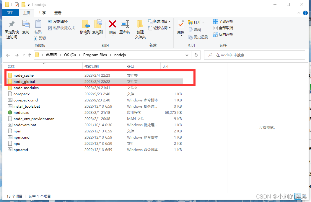Screen dimensions: 311x202
Task: Go forward with the right arrow
Action: click(17, 55)
